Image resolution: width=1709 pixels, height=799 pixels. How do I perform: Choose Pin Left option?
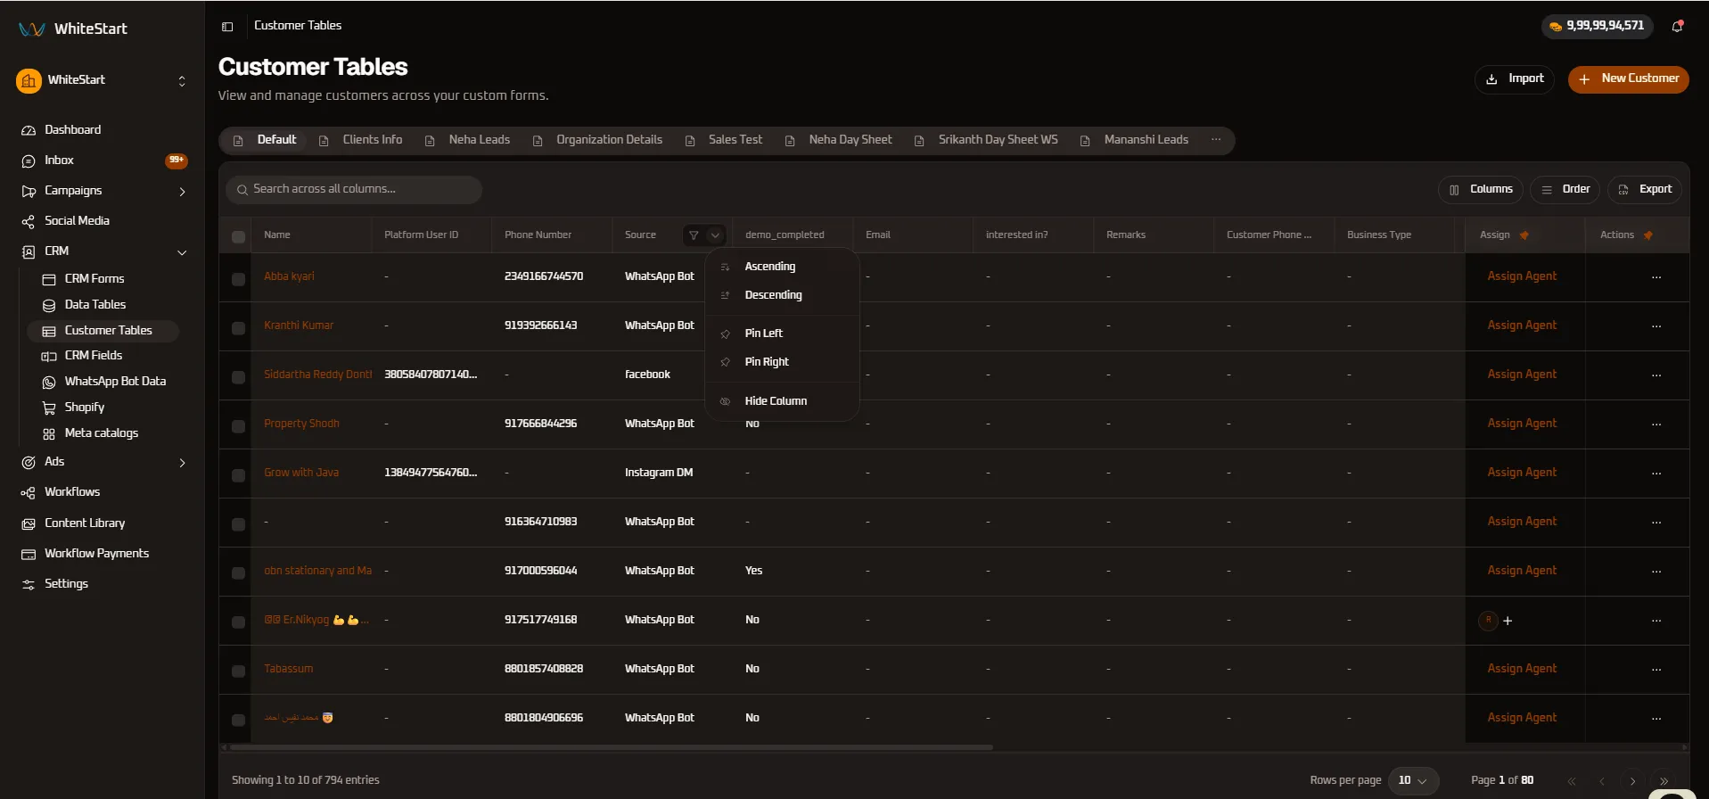tap(782, 334)
